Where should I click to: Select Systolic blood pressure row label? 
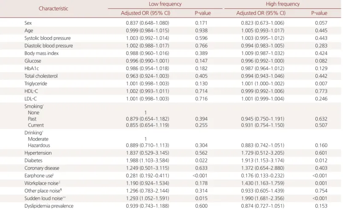coord(47,38)
